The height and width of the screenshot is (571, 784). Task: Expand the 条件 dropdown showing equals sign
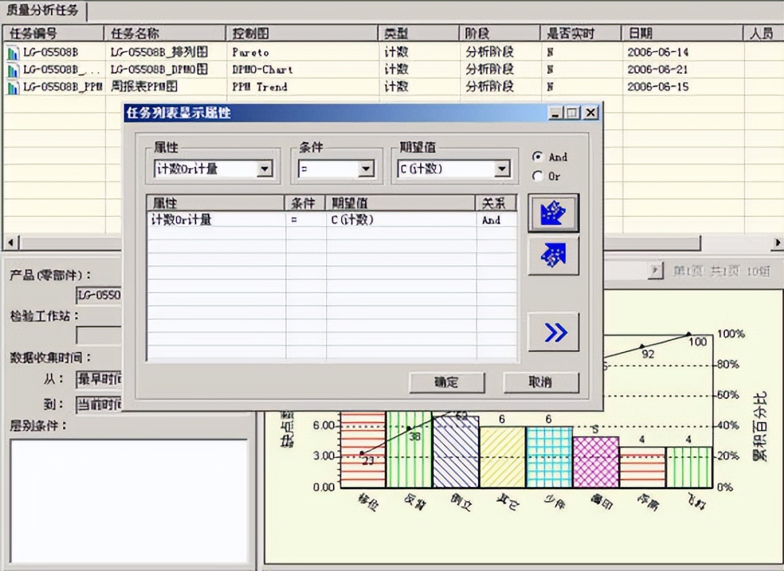point(366,169)
